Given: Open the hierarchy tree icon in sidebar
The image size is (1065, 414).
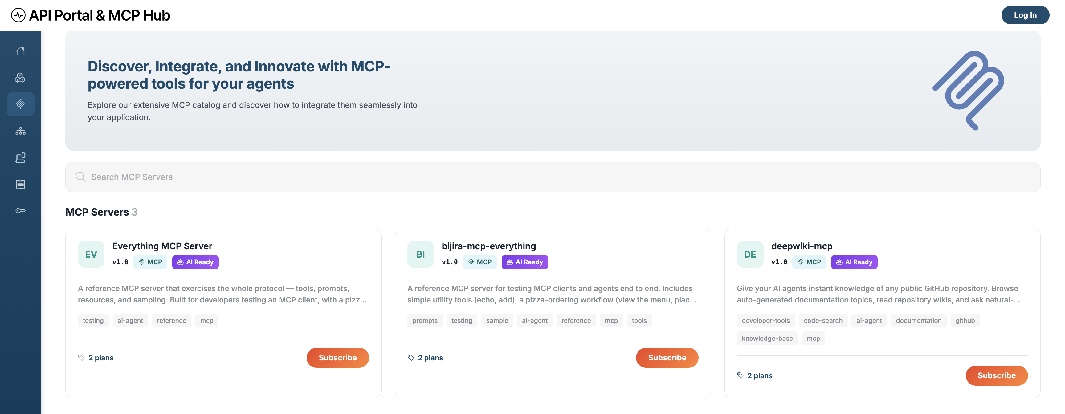Looking at the screenshot, I should click(20, 131).
